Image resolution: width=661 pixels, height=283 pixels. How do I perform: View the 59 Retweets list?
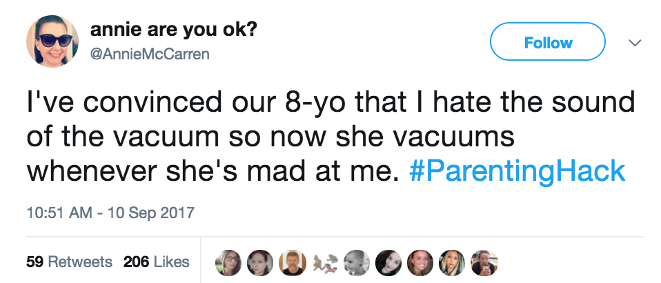[x=69, y=262]
